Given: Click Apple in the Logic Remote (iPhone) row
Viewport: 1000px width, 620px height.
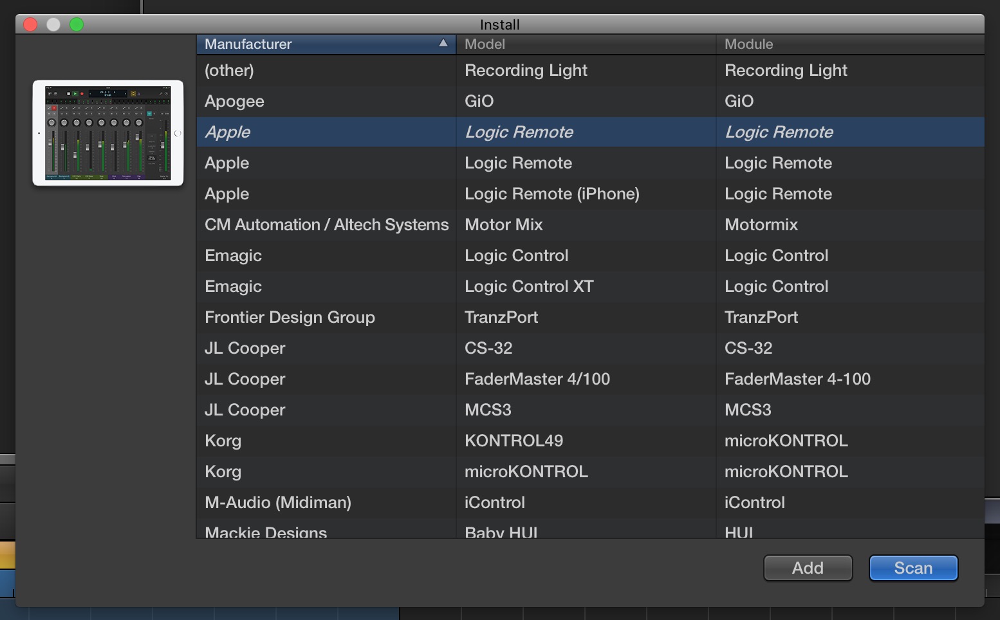Looking at the screenshot, I should pyautogui.click(x=227, y=194).
